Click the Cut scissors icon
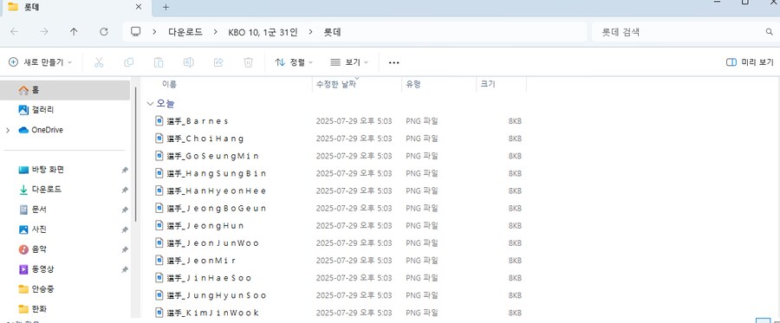780x323 pixels. 99,62
